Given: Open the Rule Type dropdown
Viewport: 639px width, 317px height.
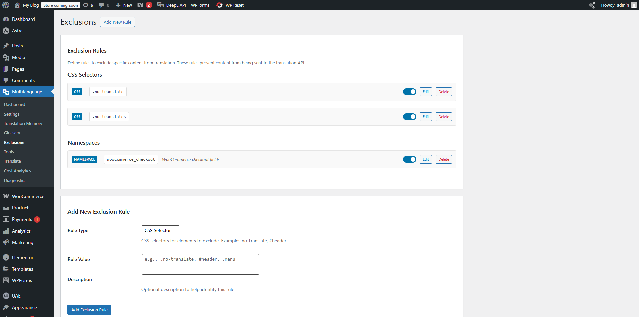Looking at the screenshot, I should [160, 230].
